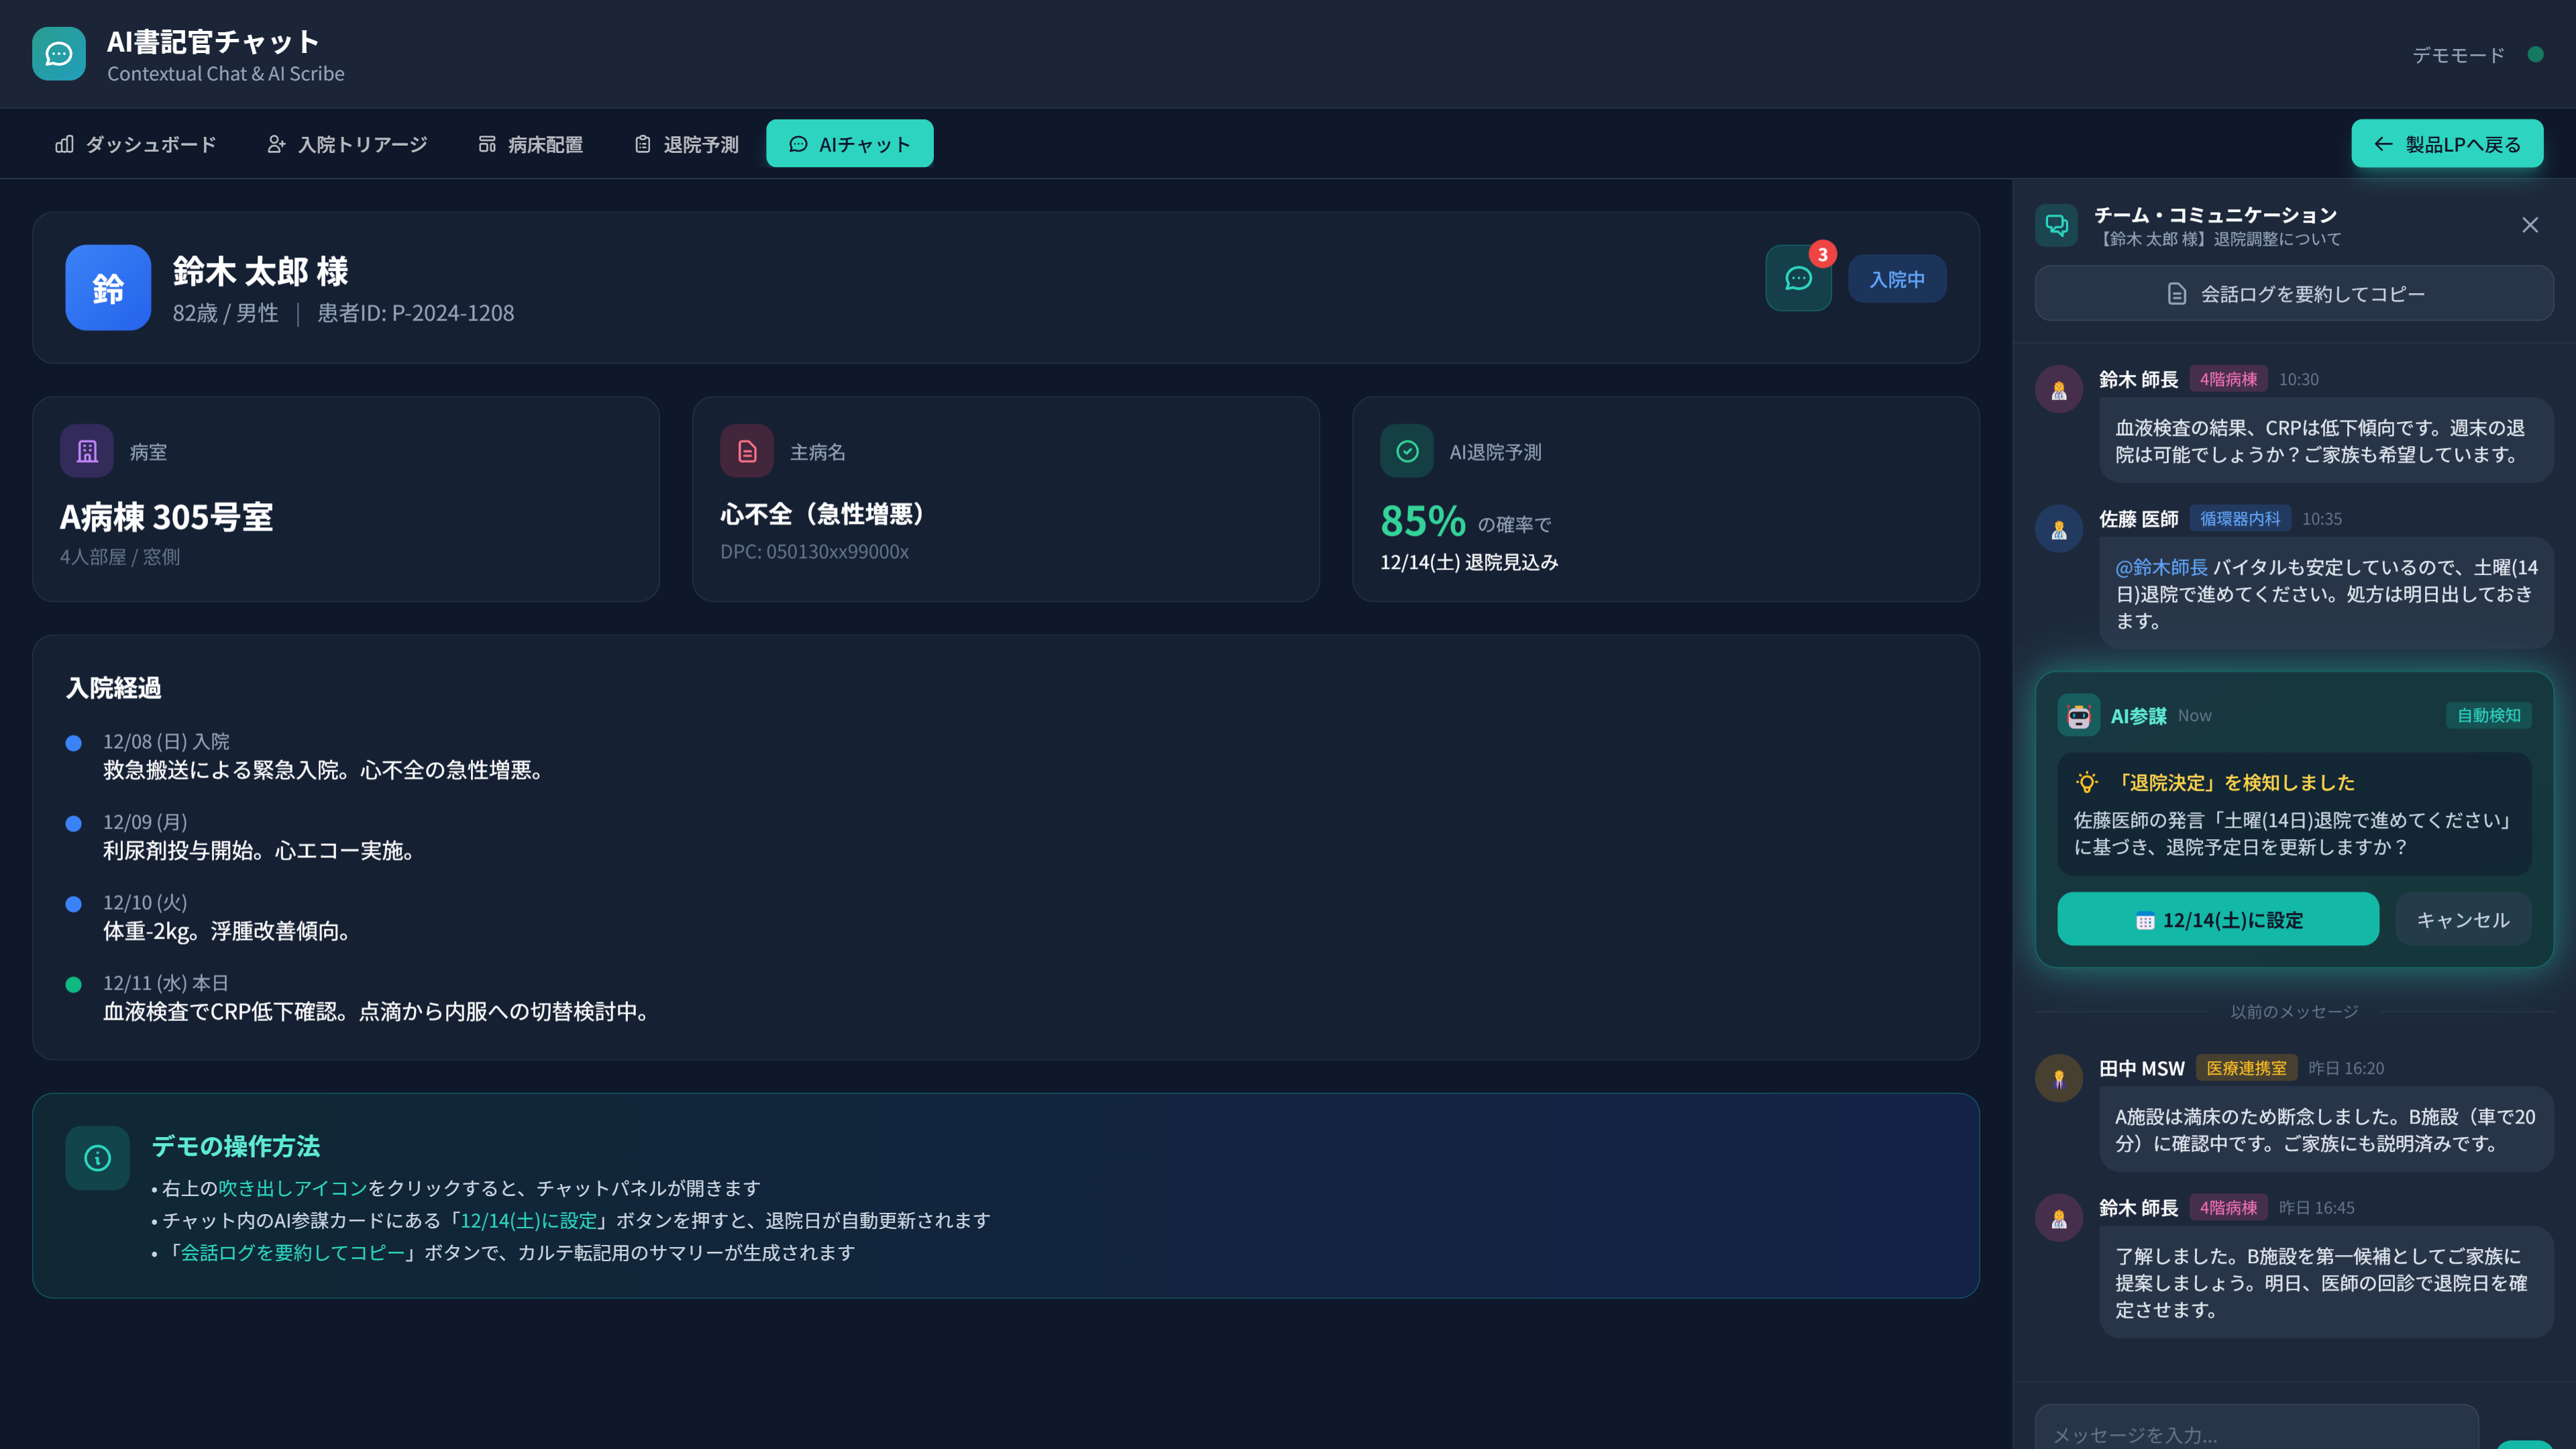Image resolution: width=2576 pixels, height=1449 pixels.
Task: Click the 佐藤 医師 avatar icon
Action: [x=2059, y=528]
